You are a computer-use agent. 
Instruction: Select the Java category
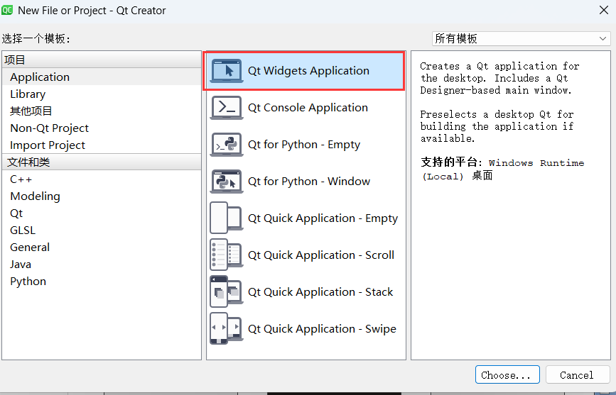click(102, 265)
